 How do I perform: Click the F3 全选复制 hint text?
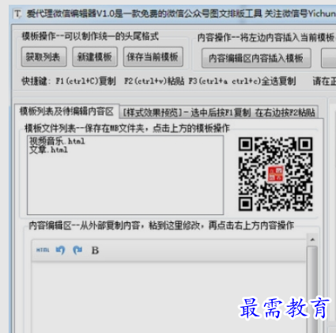(x=242, y=81)
